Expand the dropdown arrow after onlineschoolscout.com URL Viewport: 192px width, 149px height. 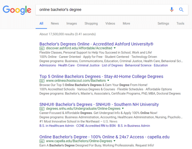coord(108,81)
